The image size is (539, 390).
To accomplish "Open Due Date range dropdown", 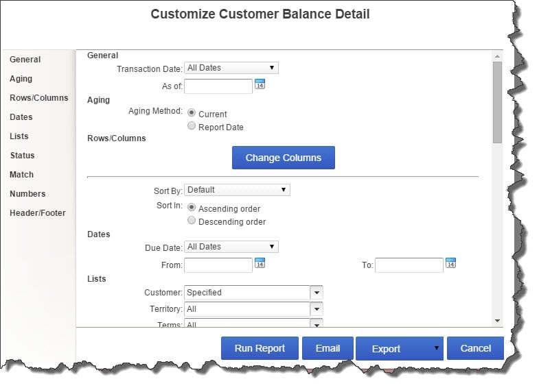I will tap(231, 247).
